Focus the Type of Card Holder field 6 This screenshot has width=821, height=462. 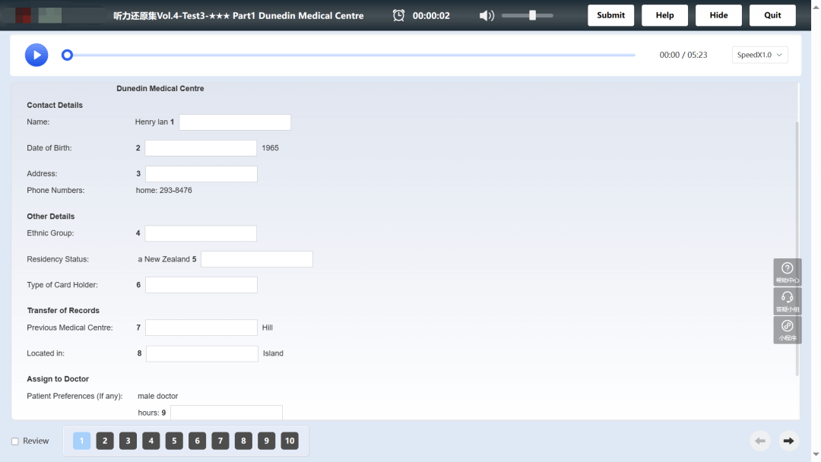(201, 285)
